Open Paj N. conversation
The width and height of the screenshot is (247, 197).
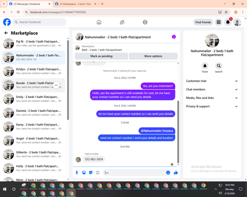(x=33, y=43)
